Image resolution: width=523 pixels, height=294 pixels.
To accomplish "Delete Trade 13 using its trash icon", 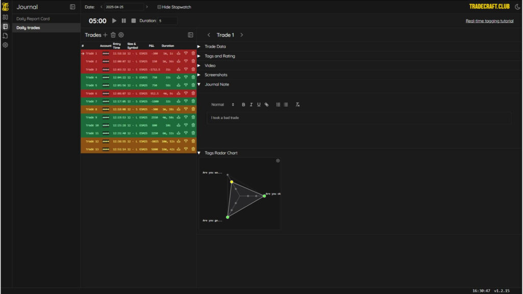I will [x=193, y=149].
